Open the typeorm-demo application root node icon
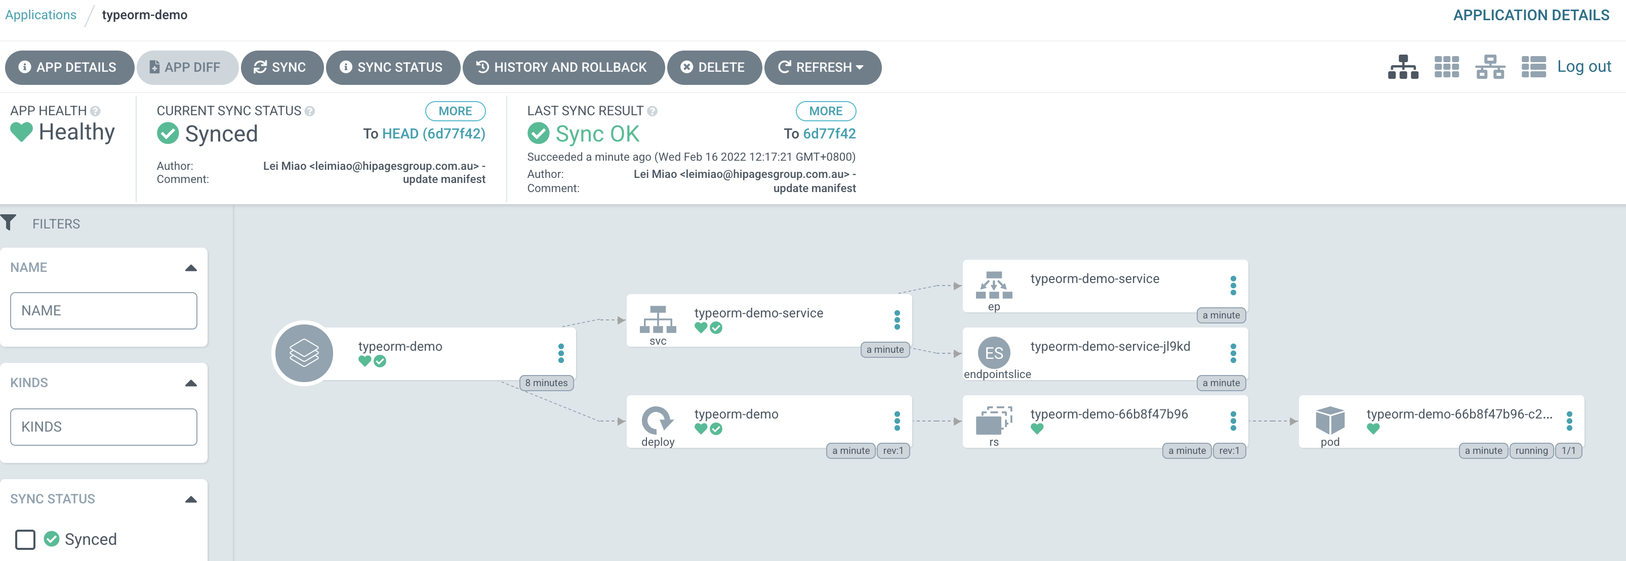This screenshot has width=1626, height=561. coord(305,353)
